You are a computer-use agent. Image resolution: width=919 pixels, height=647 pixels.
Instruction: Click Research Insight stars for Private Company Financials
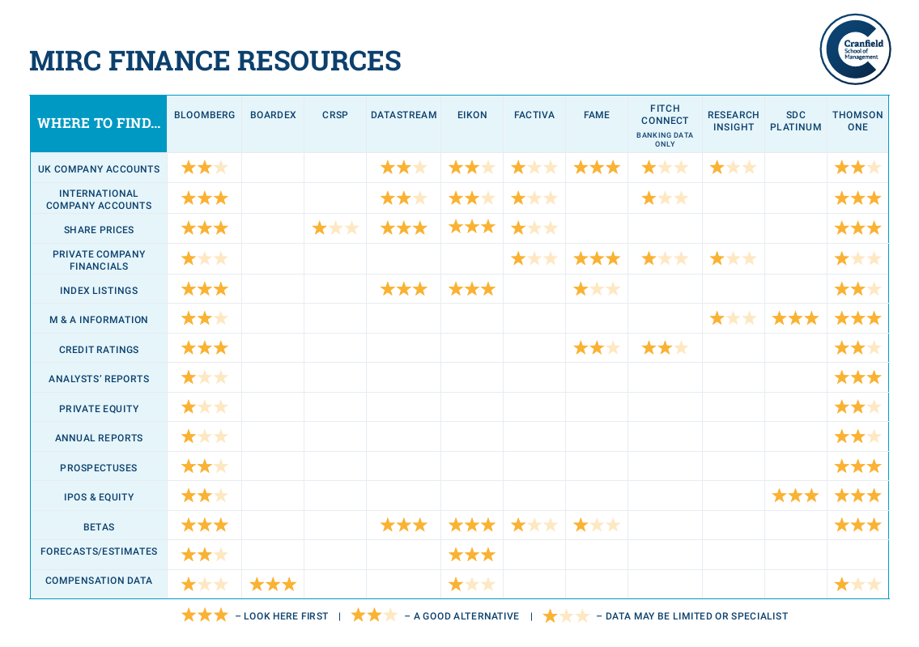tap(733, 259)
